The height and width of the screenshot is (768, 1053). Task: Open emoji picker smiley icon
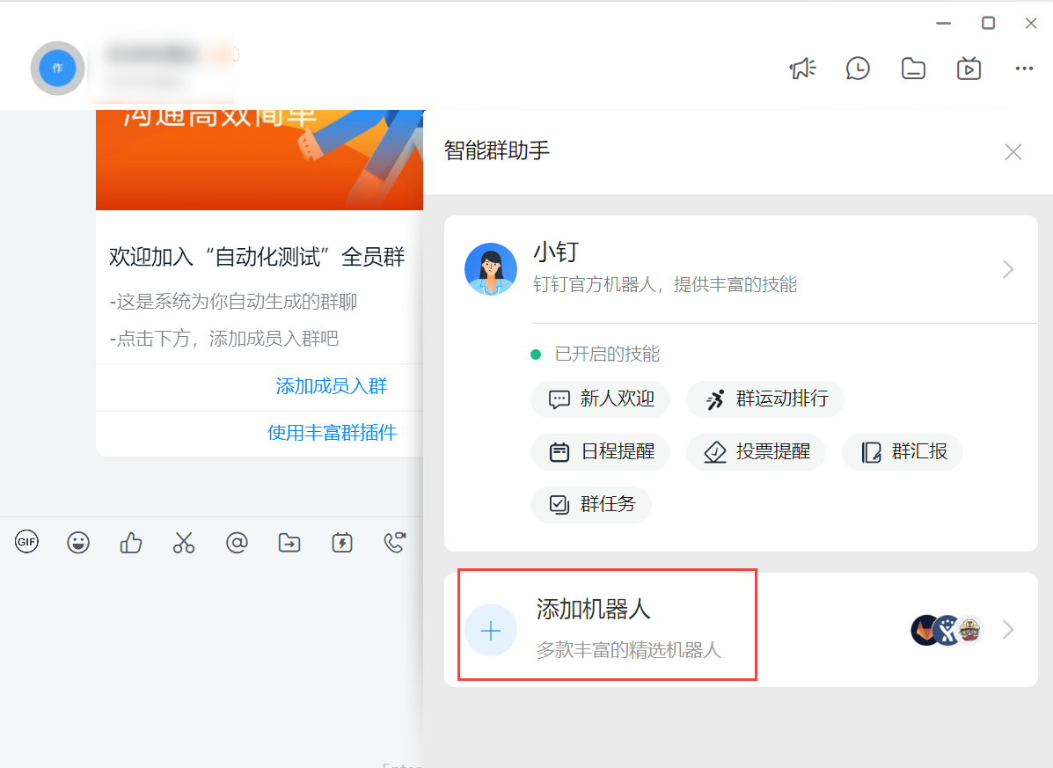point(78,543)
